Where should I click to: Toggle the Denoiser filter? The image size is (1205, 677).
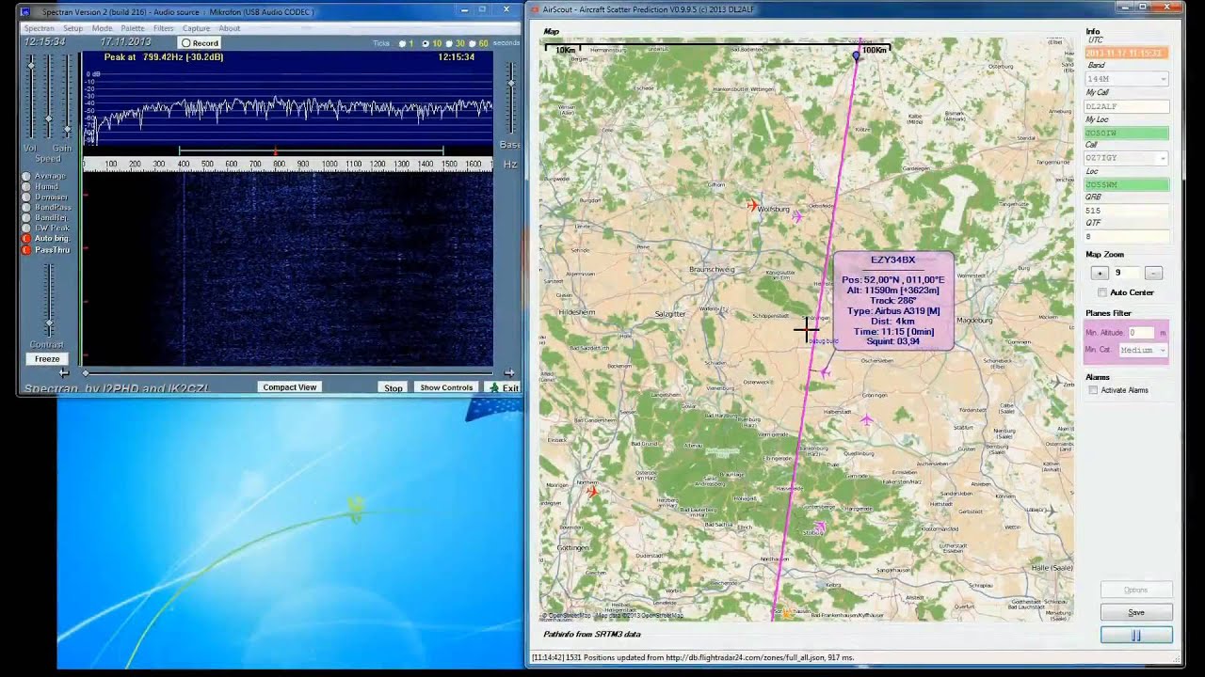tap(27, 197)
